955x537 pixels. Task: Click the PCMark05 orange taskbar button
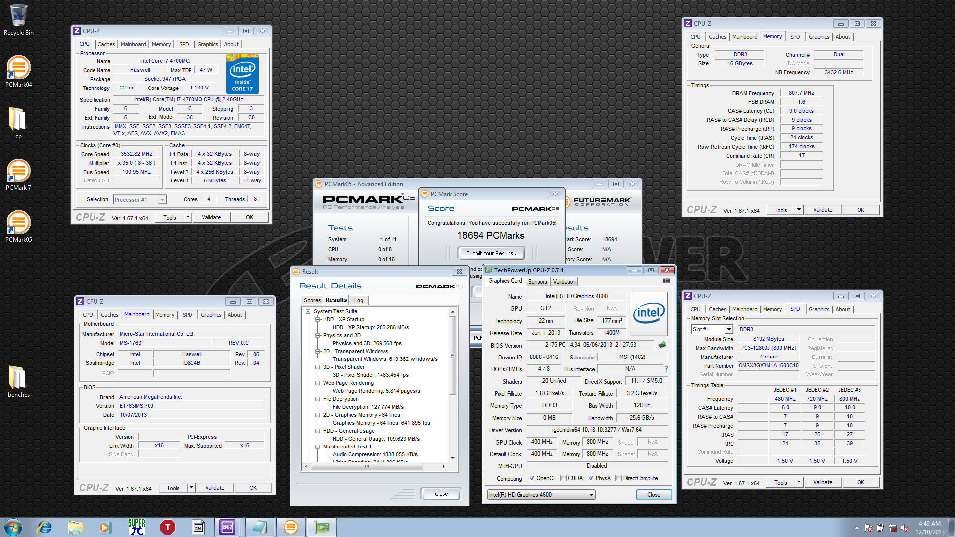click(x=291, y=527)
